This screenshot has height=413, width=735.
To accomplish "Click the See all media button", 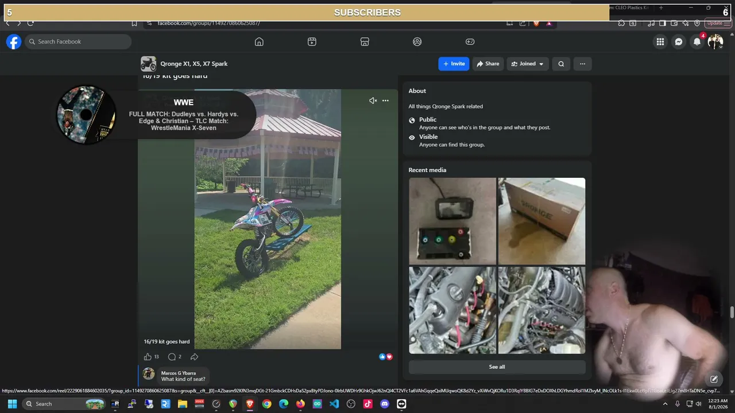I will tap(497, 367).
